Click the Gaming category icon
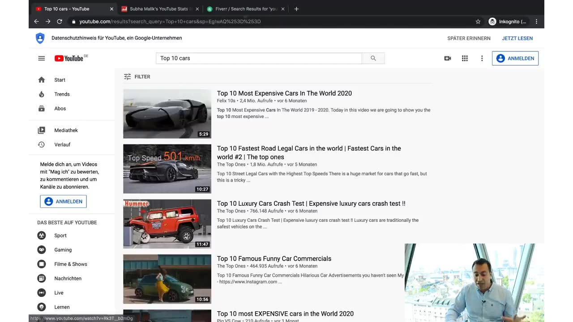573x322 pixels. coord(42,250)
